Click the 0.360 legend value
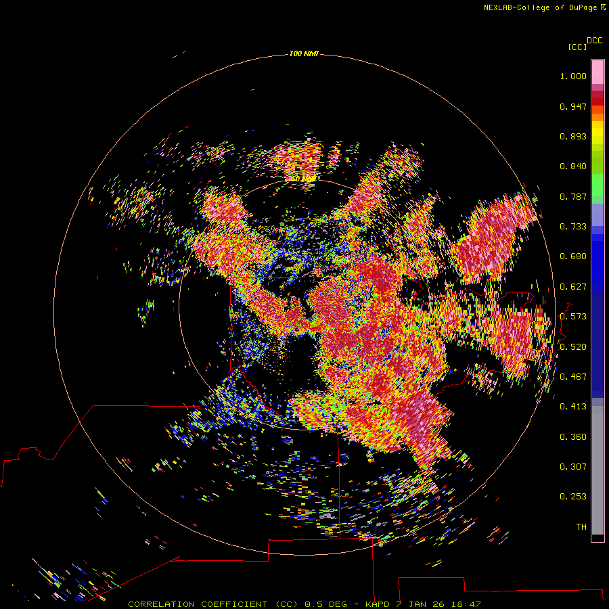This screenshot has width=609, height=609. (x=573, y=437)
